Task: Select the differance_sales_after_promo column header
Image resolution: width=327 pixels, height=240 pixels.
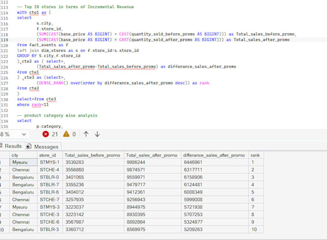Action: [215, 155]
